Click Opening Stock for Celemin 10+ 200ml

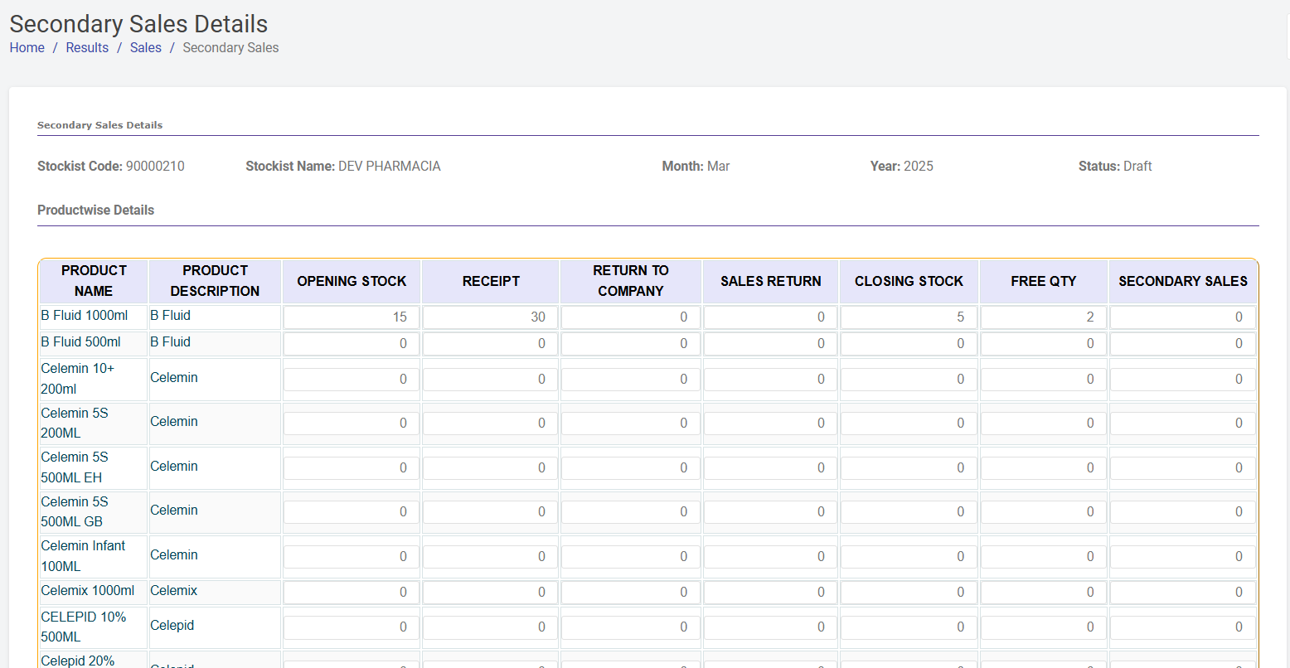(x=352, y=380)
